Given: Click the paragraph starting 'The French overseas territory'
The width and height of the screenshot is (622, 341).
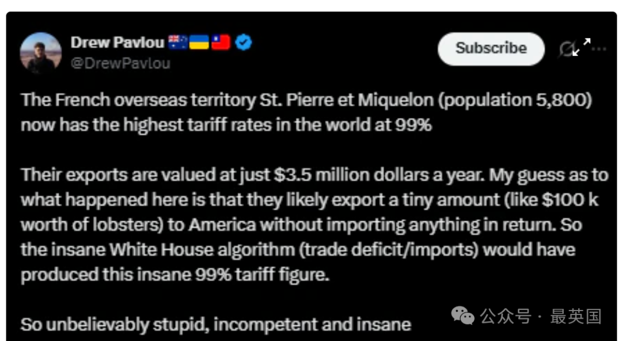Looking at the screenshot, I should pyautogui.click(x=306, y=113).
